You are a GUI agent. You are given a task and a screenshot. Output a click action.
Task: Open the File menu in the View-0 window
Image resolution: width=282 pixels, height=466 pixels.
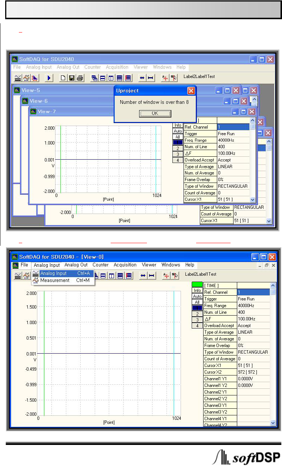[24, 265]
